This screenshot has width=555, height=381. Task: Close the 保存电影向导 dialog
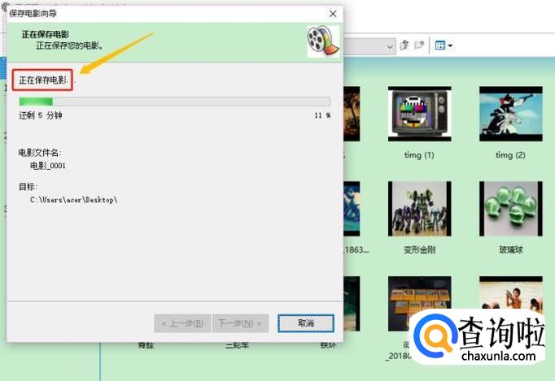click(x=333, y=14)
